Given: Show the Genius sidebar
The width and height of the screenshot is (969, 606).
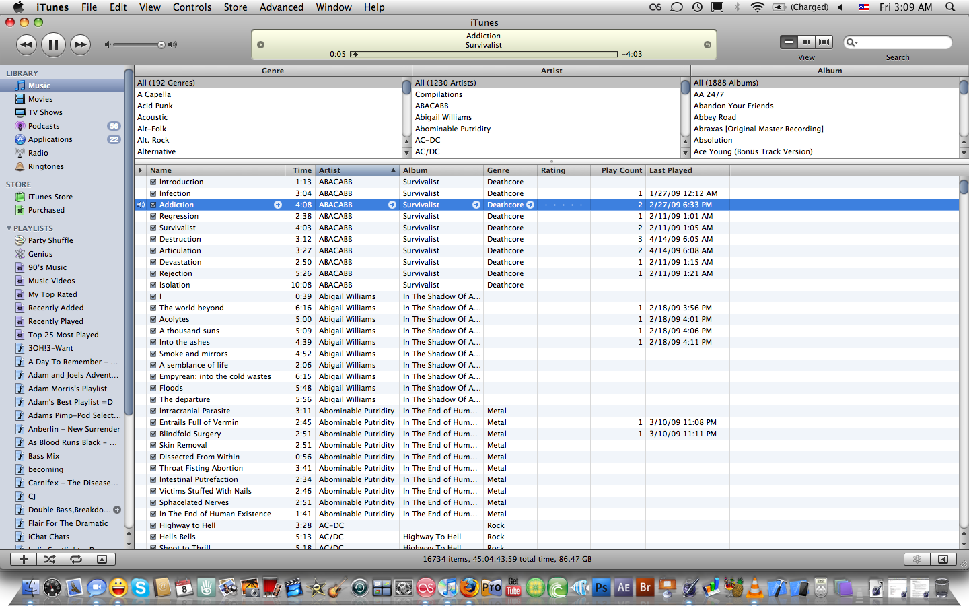Looking at the screenshot, I should (943, 559).
